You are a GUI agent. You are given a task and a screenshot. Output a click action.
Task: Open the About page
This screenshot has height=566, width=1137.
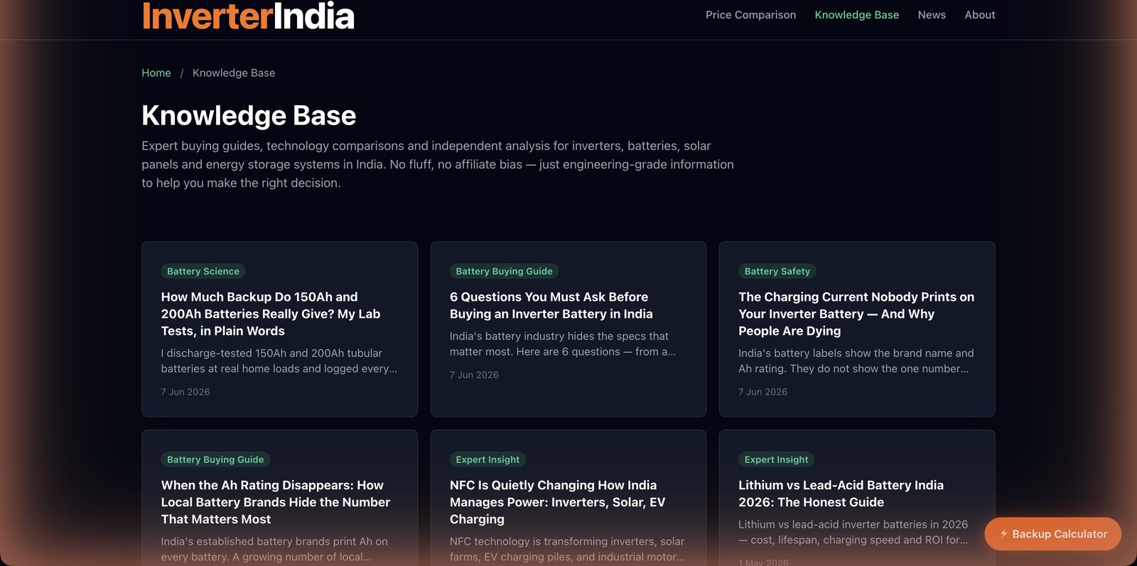pyautogui.click(x=979, y=15)
